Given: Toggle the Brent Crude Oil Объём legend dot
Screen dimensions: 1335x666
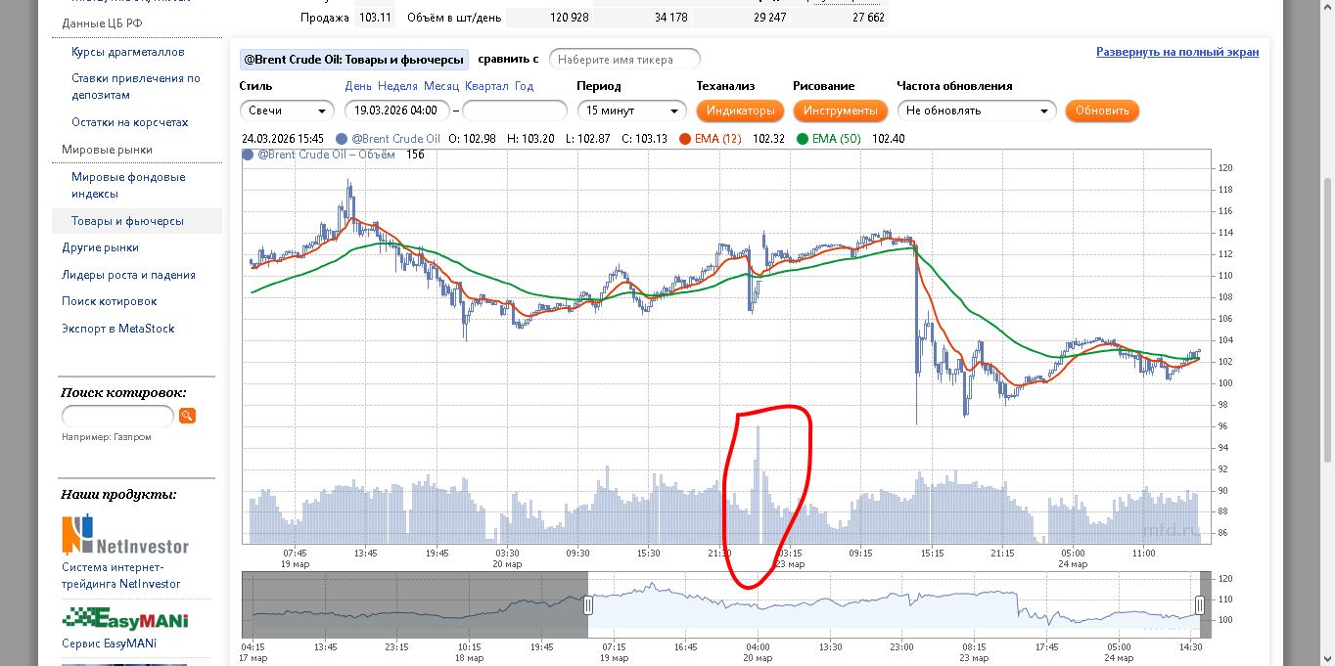Looking at the screenshot, I should [248, 155].
